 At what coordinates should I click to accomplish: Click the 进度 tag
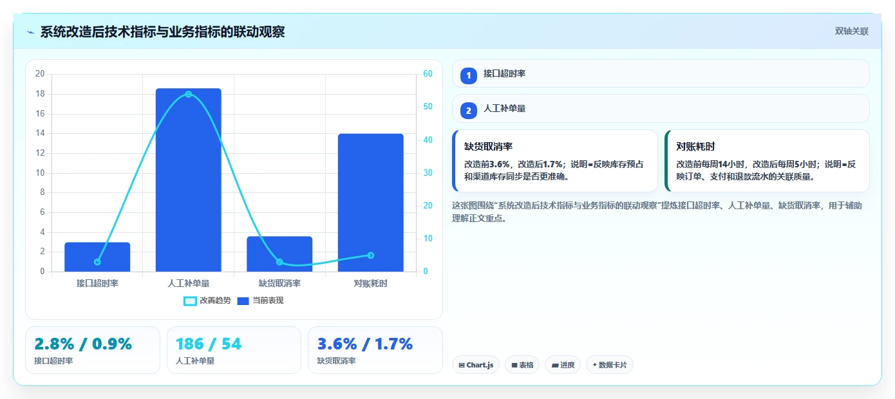click(563, 365)
